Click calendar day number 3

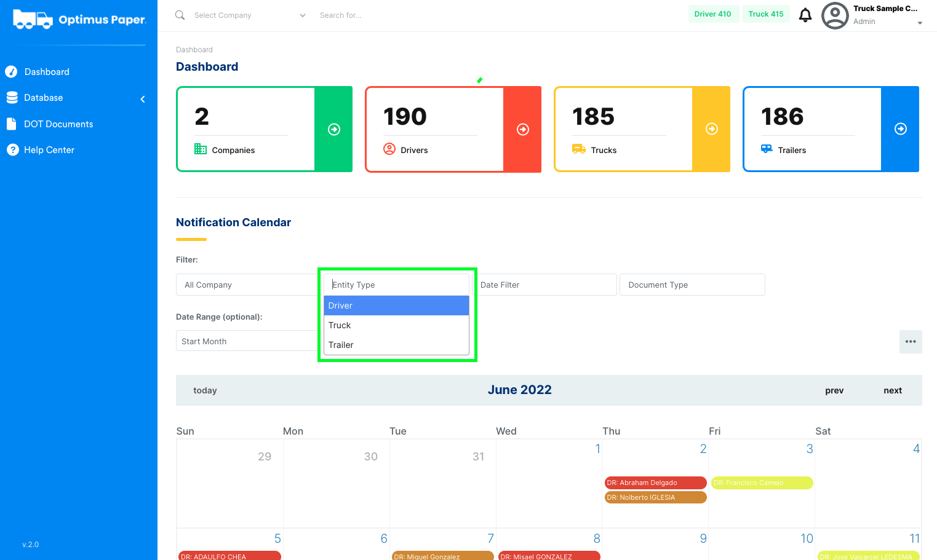[x=810, y=449]
